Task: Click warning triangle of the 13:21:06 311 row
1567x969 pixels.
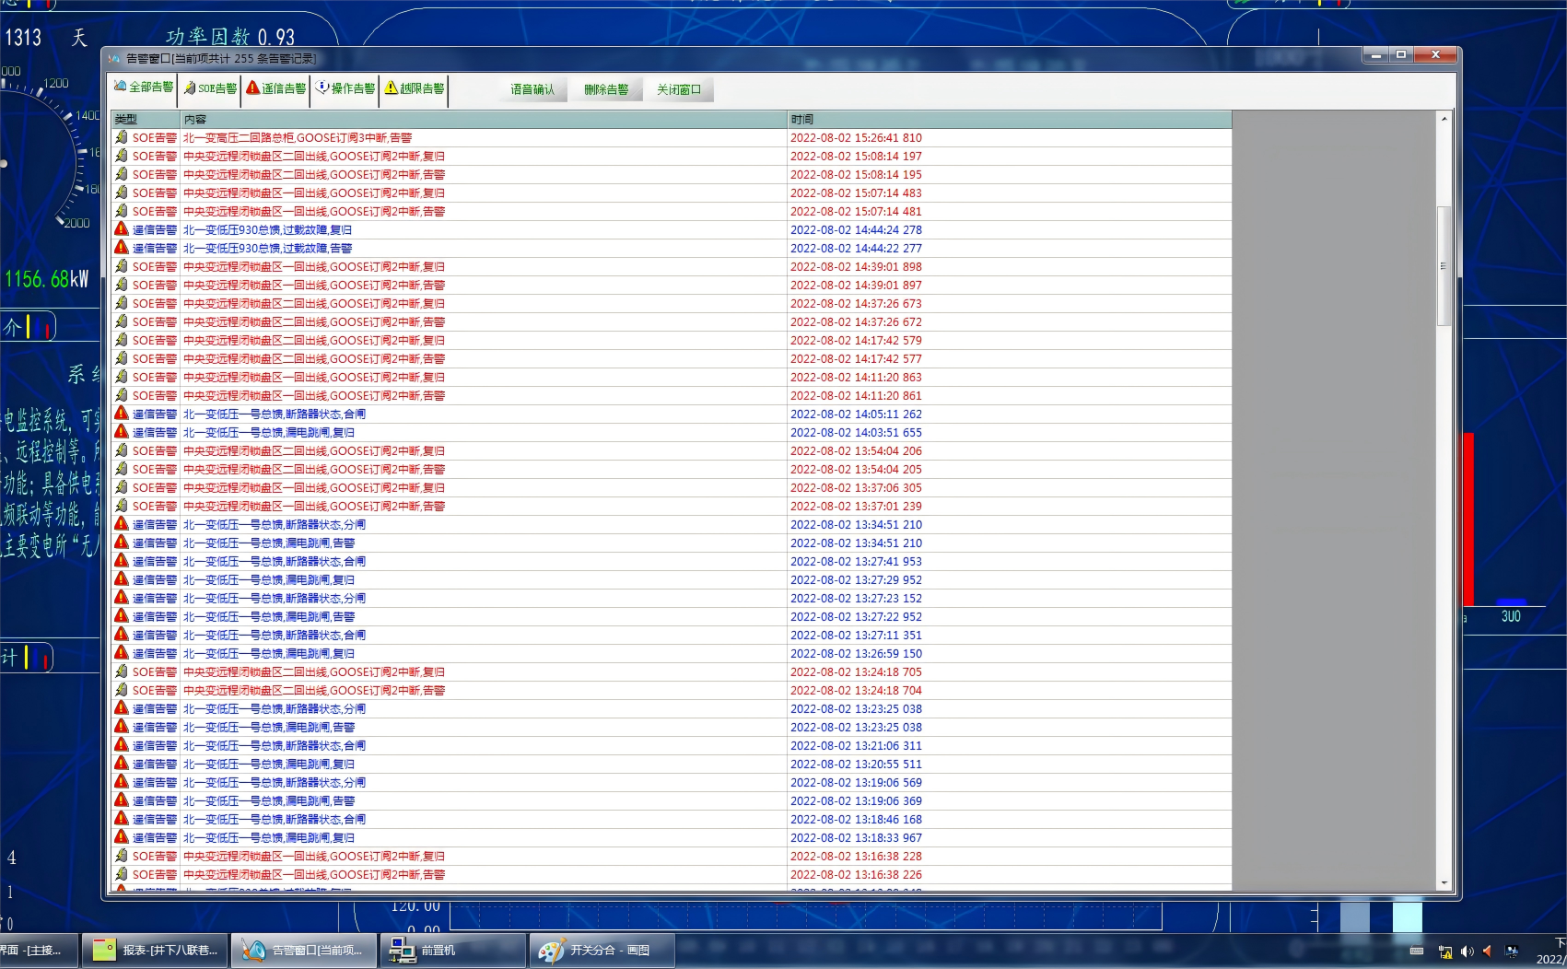Action: click(122, 745)
